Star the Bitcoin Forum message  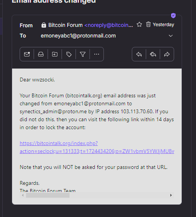139,25
